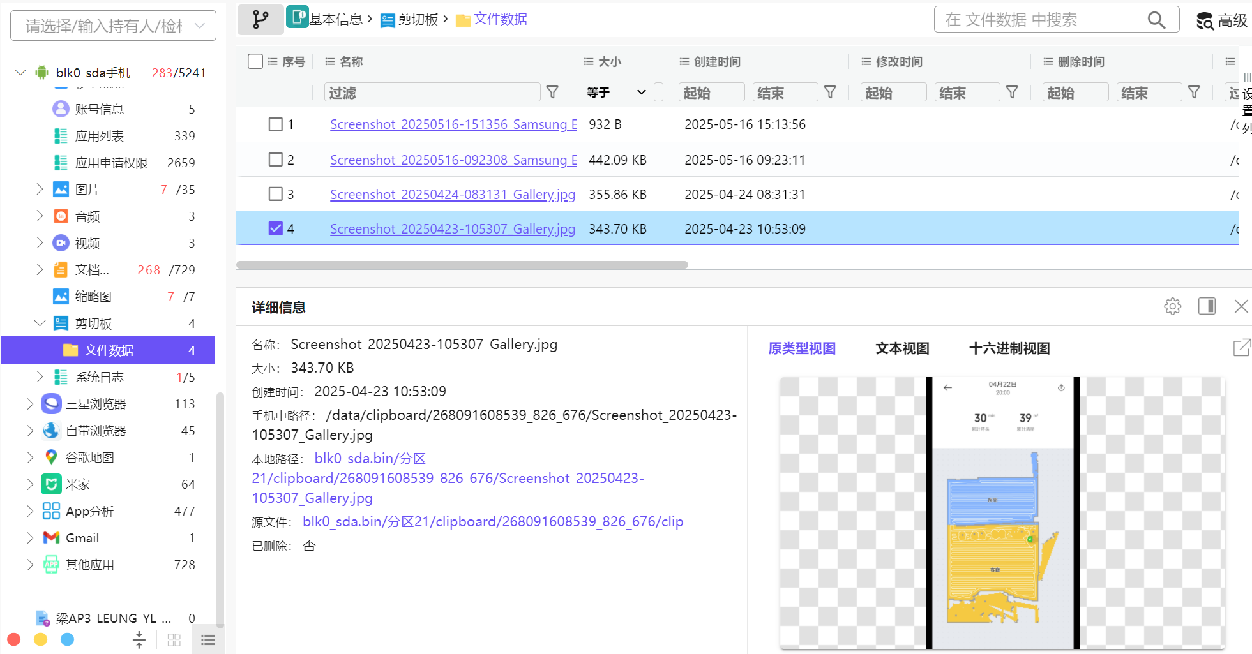Switch to grid view icon at bottom

click(174, 640)
